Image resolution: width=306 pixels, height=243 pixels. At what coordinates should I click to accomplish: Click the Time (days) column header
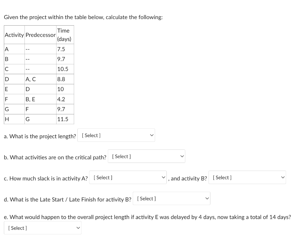65,35
